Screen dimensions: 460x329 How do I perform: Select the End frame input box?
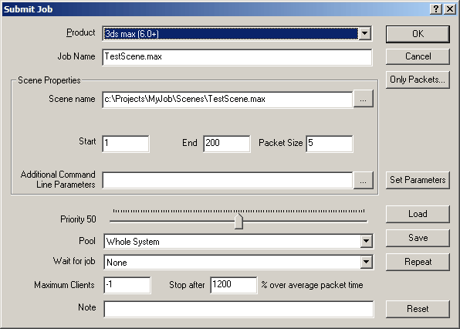click(x=227, y=144)
